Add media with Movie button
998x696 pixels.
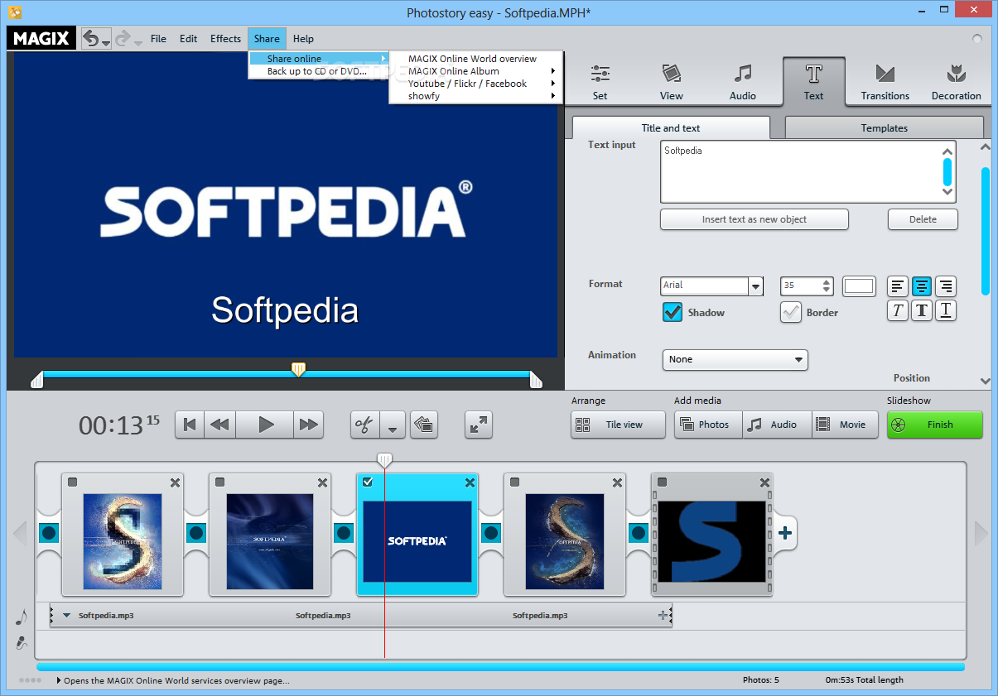845,425
